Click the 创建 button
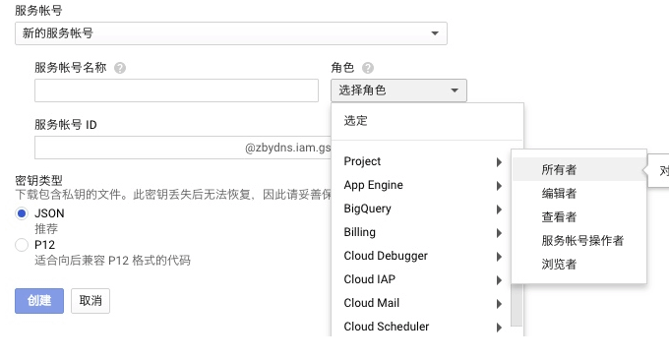This screenshot has height=360, width=669. click(39, 301)
